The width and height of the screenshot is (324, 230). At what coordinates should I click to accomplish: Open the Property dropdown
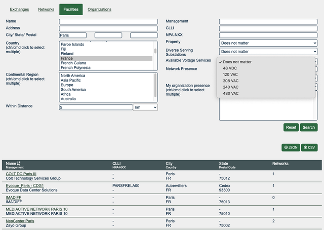[268, 43]
